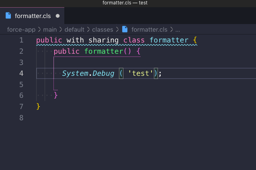This screenshot has width=256, height=170.
Task: Click the breadcrumb file icon before formatter.cls
Action: tap(125, 30)
